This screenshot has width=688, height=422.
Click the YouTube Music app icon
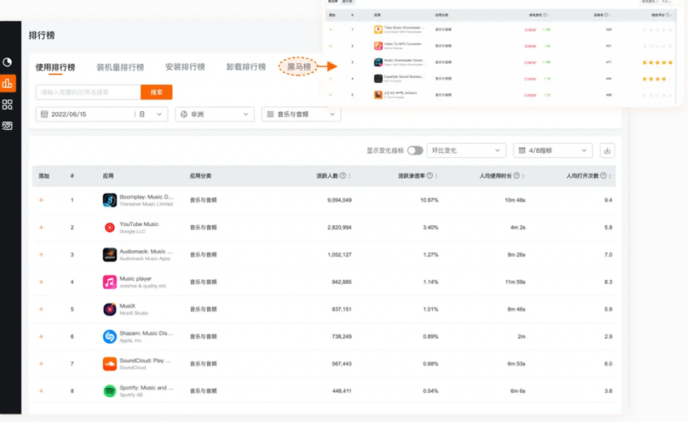pos(110,228)
